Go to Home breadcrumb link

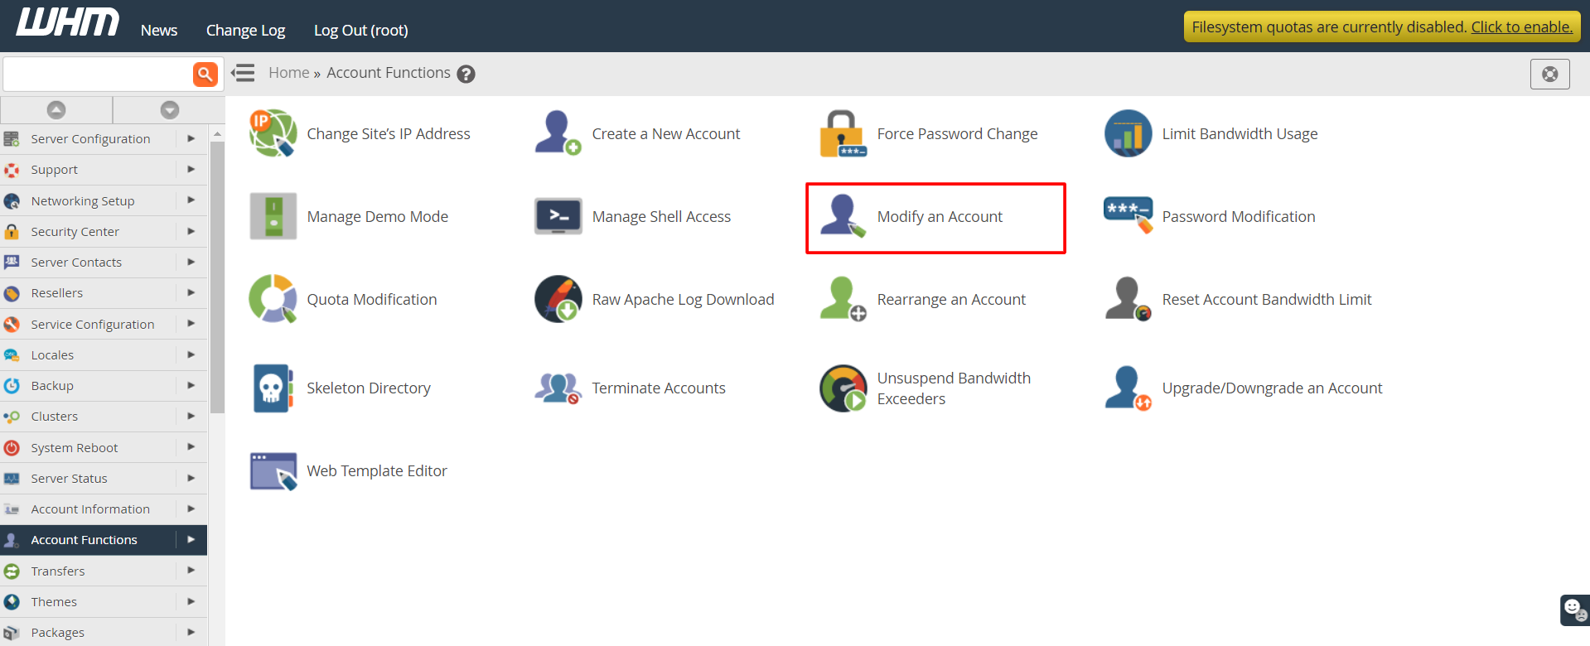(x=289, y=73)
